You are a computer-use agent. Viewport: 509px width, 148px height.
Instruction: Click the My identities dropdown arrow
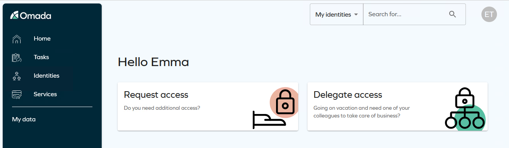click(356, 15)
